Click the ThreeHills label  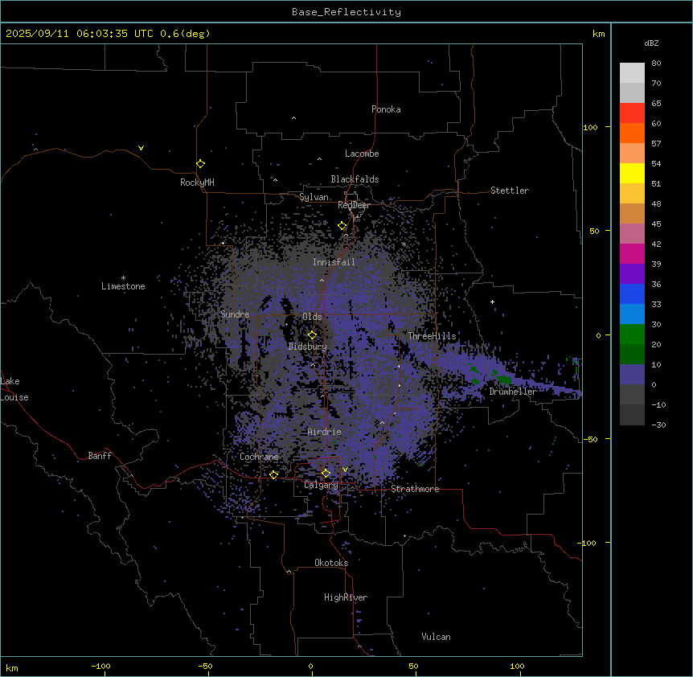point(432,336)
